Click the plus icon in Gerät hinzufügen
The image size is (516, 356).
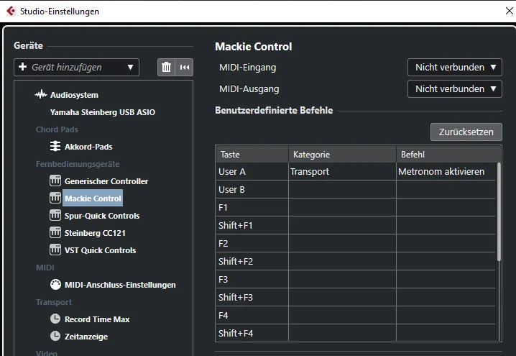[x=23, y=67]
